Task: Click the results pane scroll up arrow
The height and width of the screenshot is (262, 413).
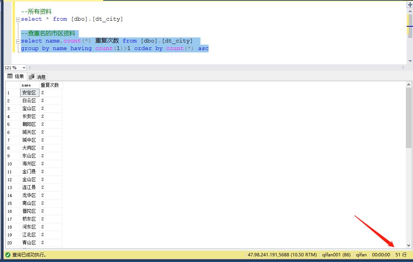Action: point(409,85)
